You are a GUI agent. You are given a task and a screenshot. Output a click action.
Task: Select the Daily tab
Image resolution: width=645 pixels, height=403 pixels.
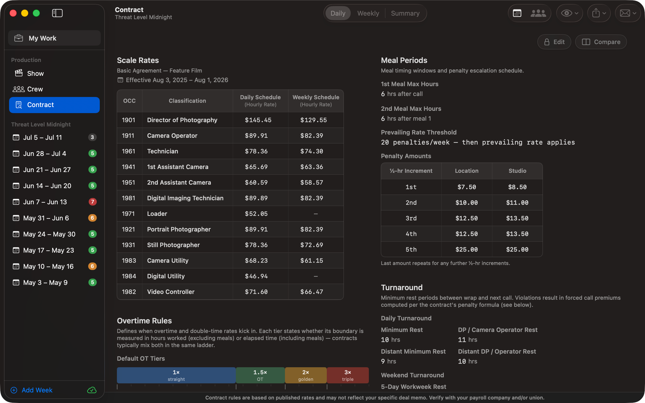coord(338,13)
